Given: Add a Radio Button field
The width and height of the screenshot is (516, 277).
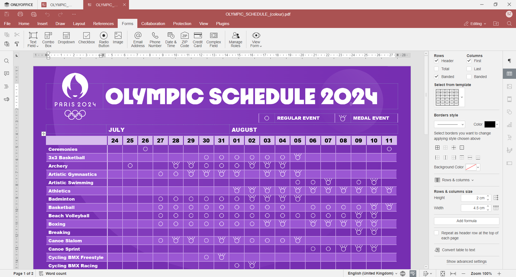Looking at the screenshot, I should [x=104, y=39].
